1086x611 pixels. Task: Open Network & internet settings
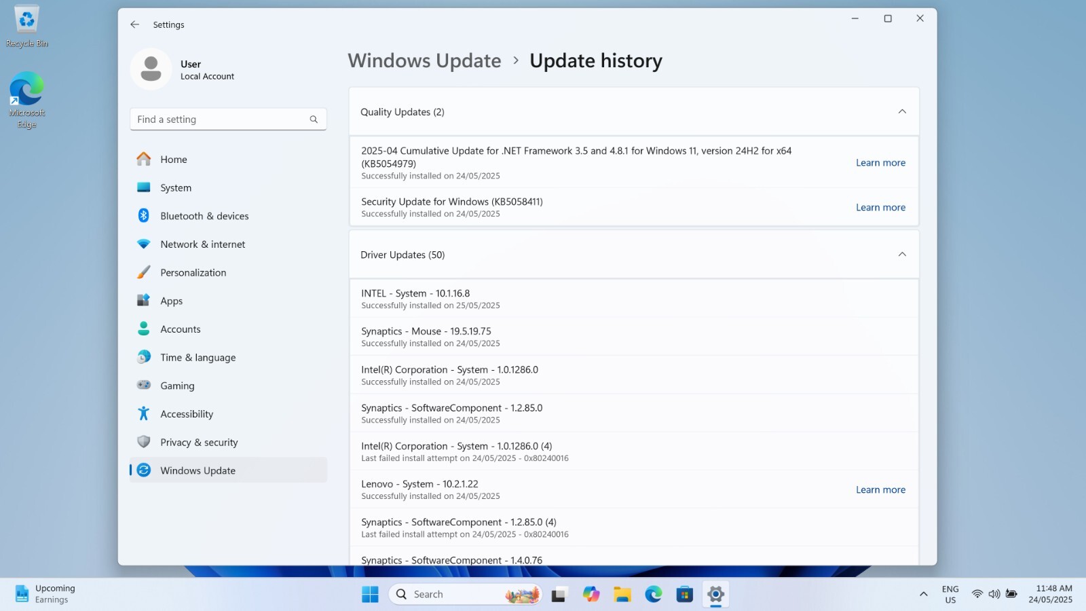(203, 244)
